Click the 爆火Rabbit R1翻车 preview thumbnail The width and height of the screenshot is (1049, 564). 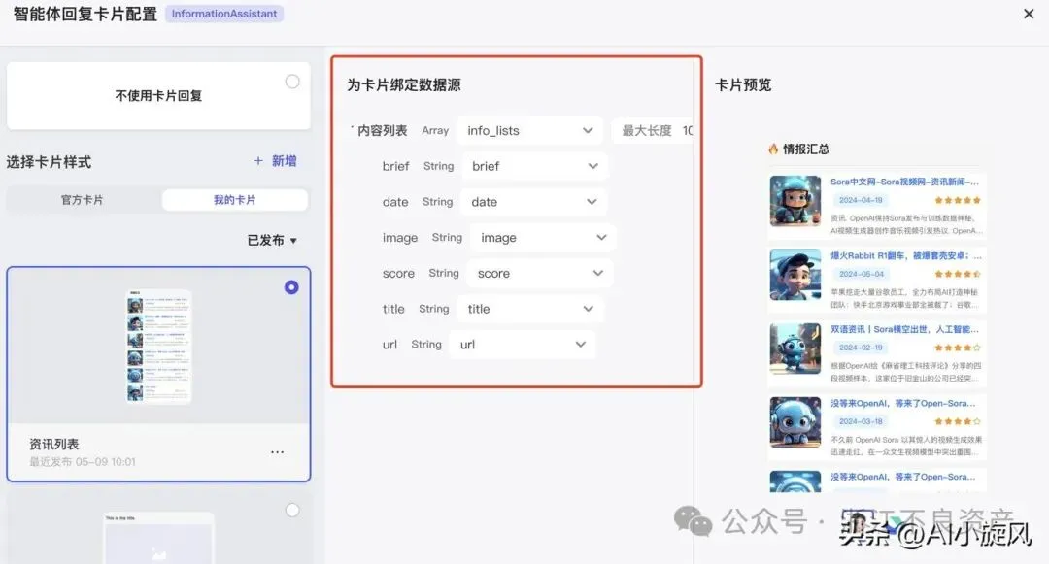point(795,275)
